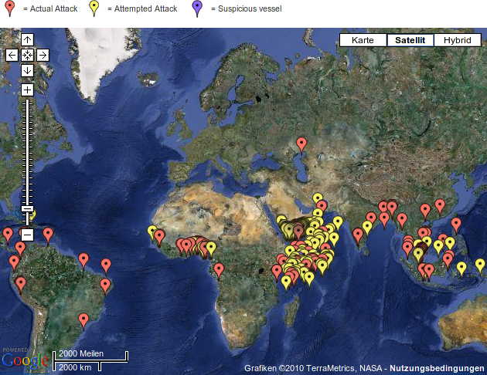Zoom out with the minus button
The height and width of the screenshot is (375, 487).
[x=27, y=235]
